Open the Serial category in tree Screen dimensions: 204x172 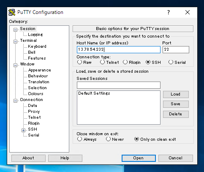click(33, 135)
